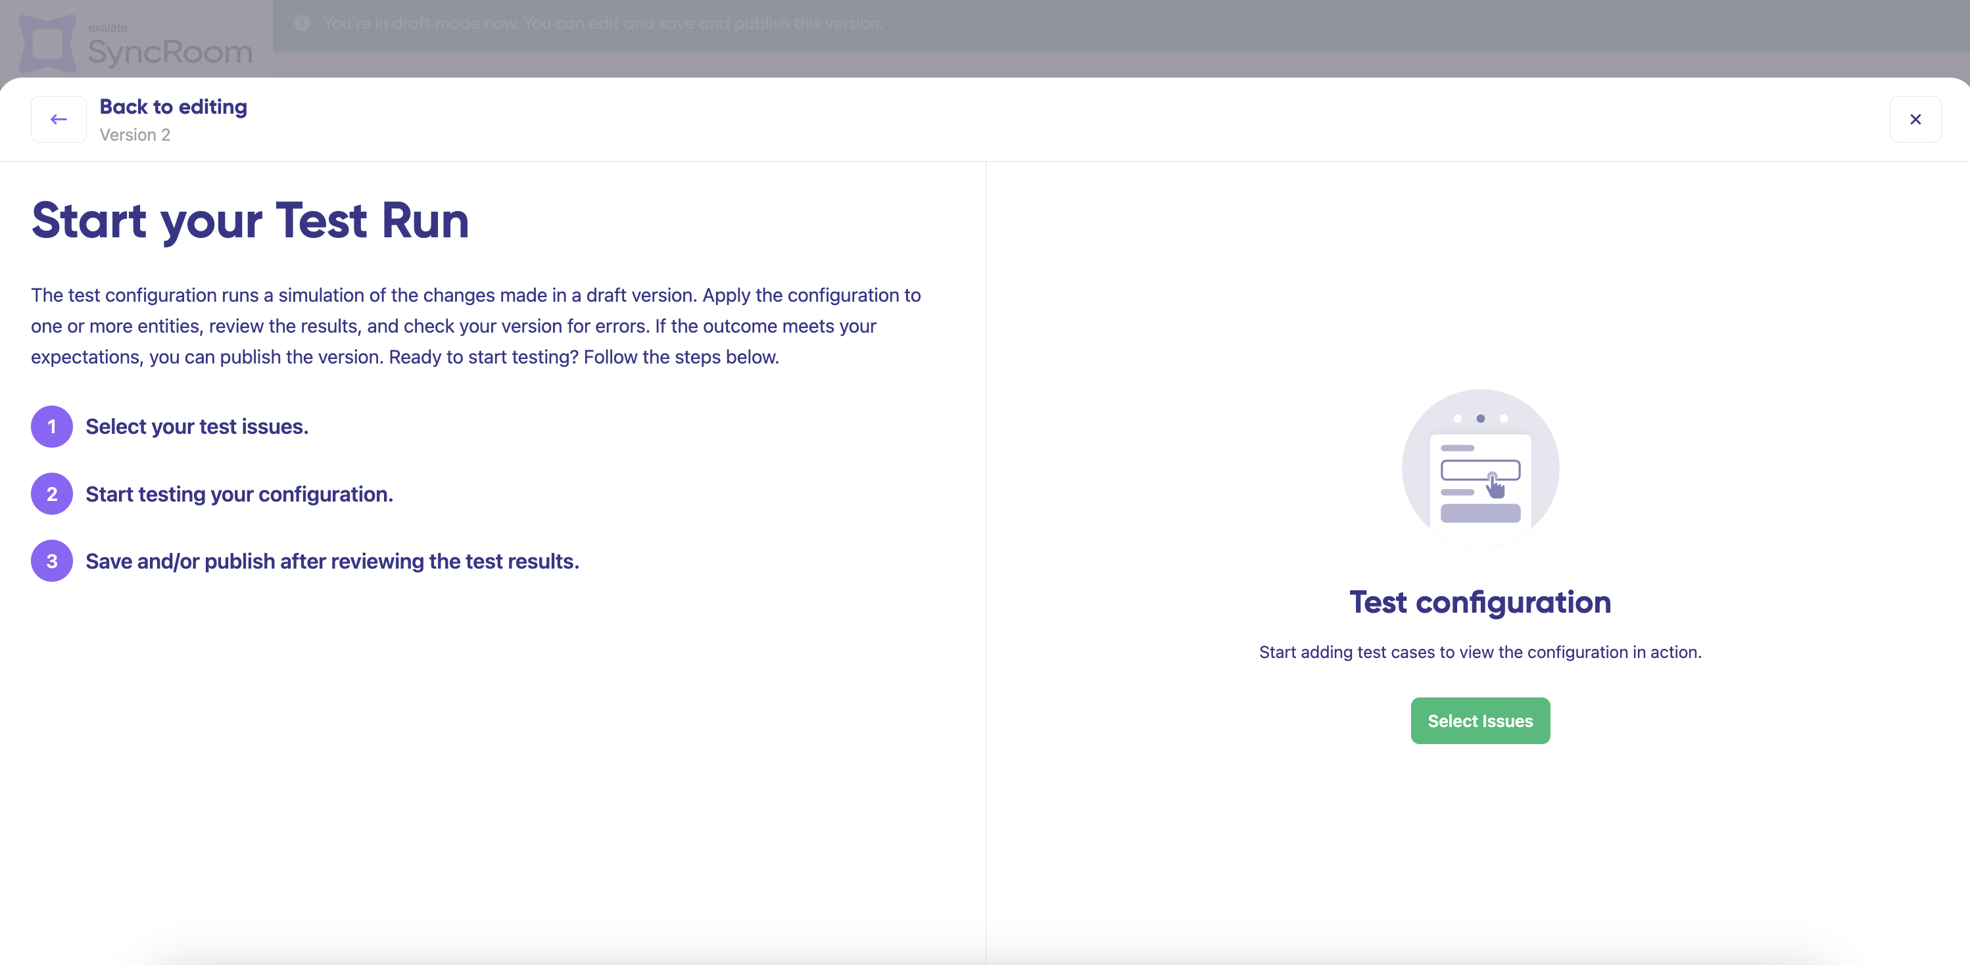Click the Test configuration illustration icon
This screenshot has height=965, width=1970.
1479,467
